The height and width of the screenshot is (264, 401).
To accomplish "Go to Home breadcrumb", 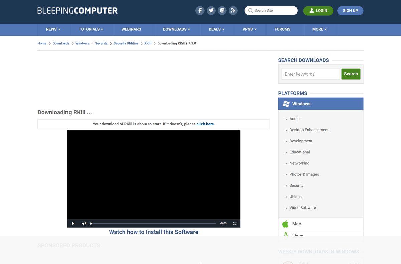I will tap(42, 43).
